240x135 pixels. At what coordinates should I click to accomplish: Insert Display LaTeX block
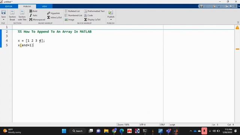point(92,19)
